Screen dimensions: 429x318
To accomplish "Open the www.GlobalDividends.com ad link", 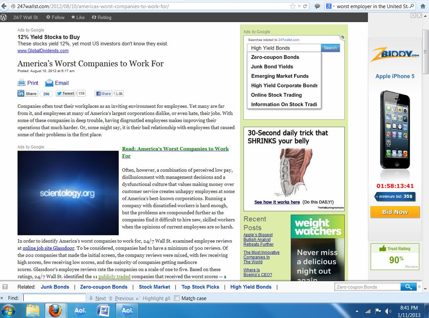I will pos(43,51).
